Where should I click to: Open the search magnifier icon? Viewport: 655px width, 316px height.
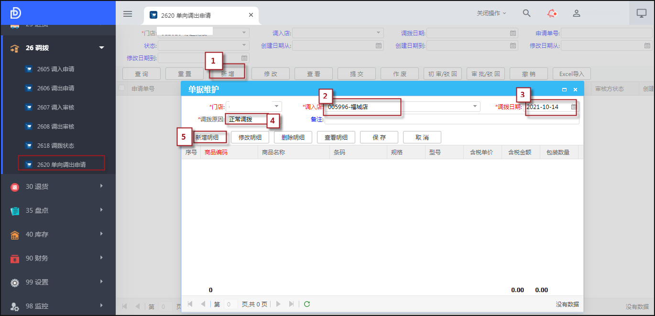[x=526, y=13]
